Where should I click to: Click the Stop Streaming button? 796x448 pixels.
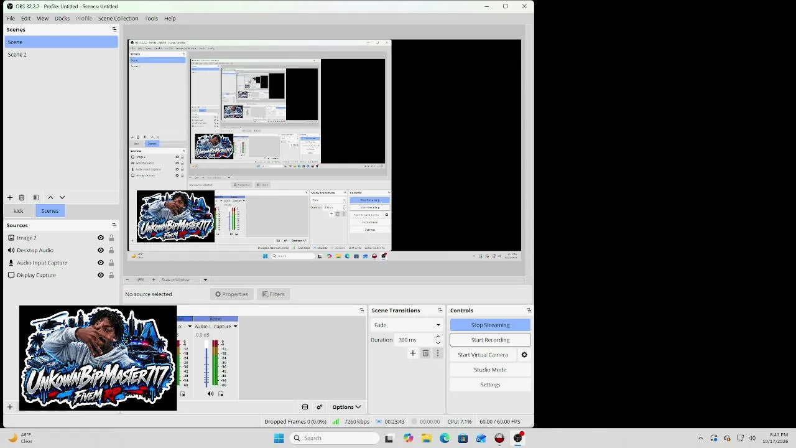(490, 325)
